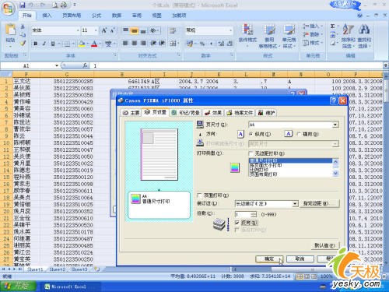The image size is (389, 292).
Task: Open the Name Box A1 dropdown arrow
Action: (57, 65)
